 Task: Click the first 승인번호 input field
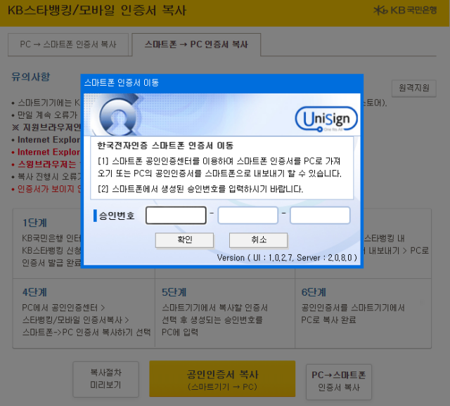[176, 216]
